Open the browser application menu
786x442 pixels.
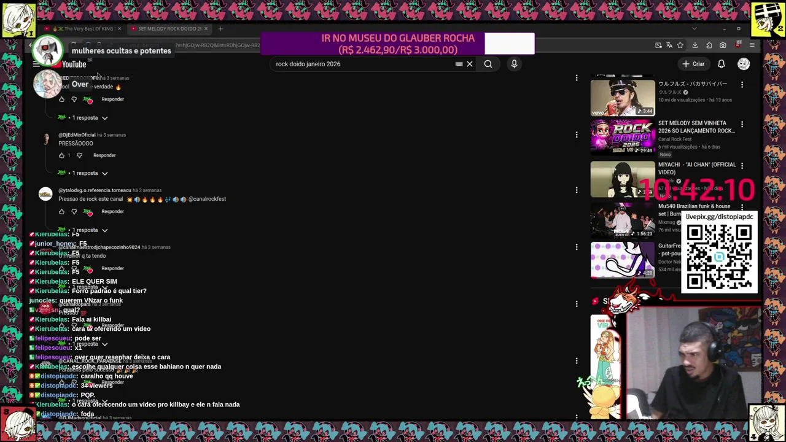coord(752,45)
